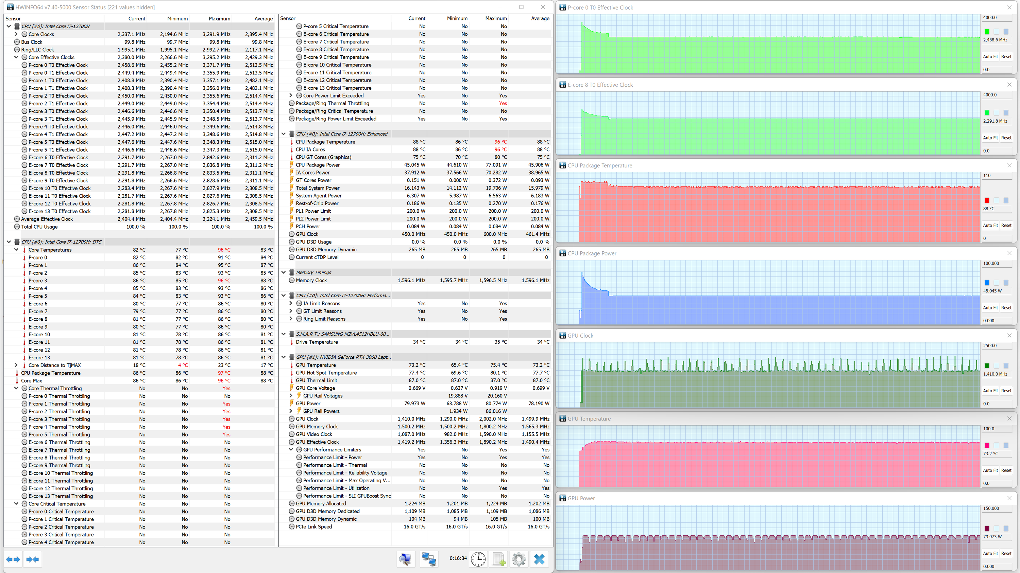Collapse the Memory Timings section
1020x573 pixels.
pos(284,272)
